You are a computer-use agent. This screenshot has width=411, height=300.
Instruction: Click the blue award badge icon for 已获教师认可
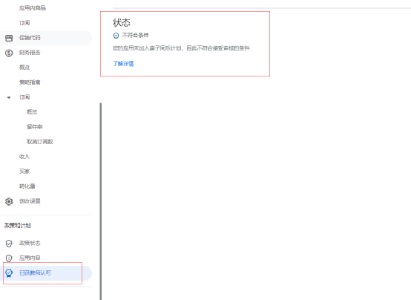pos(9,273)
